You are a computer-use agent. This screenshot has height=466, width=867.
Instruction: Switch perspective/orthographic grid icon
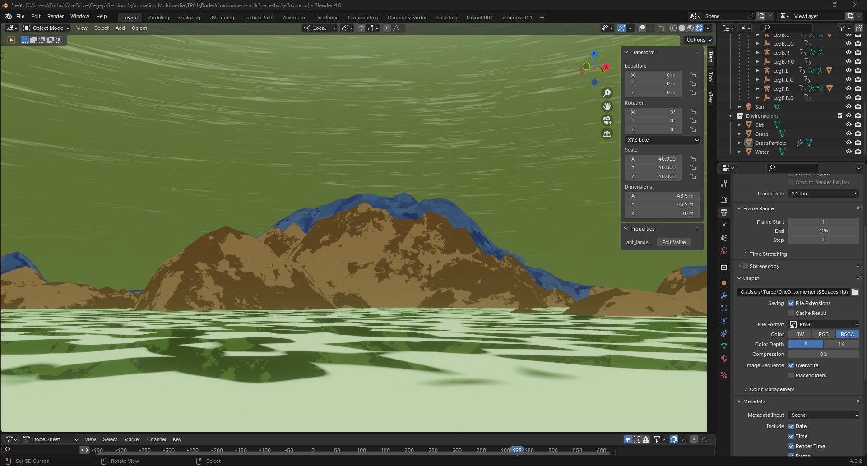coord(607,134)
